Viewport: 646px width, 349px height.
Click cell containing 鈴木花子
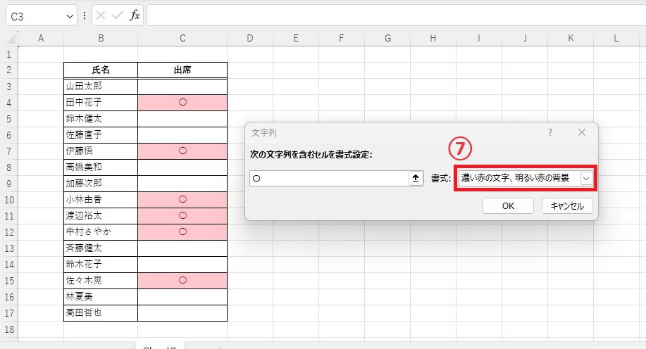tap(101, 265)
